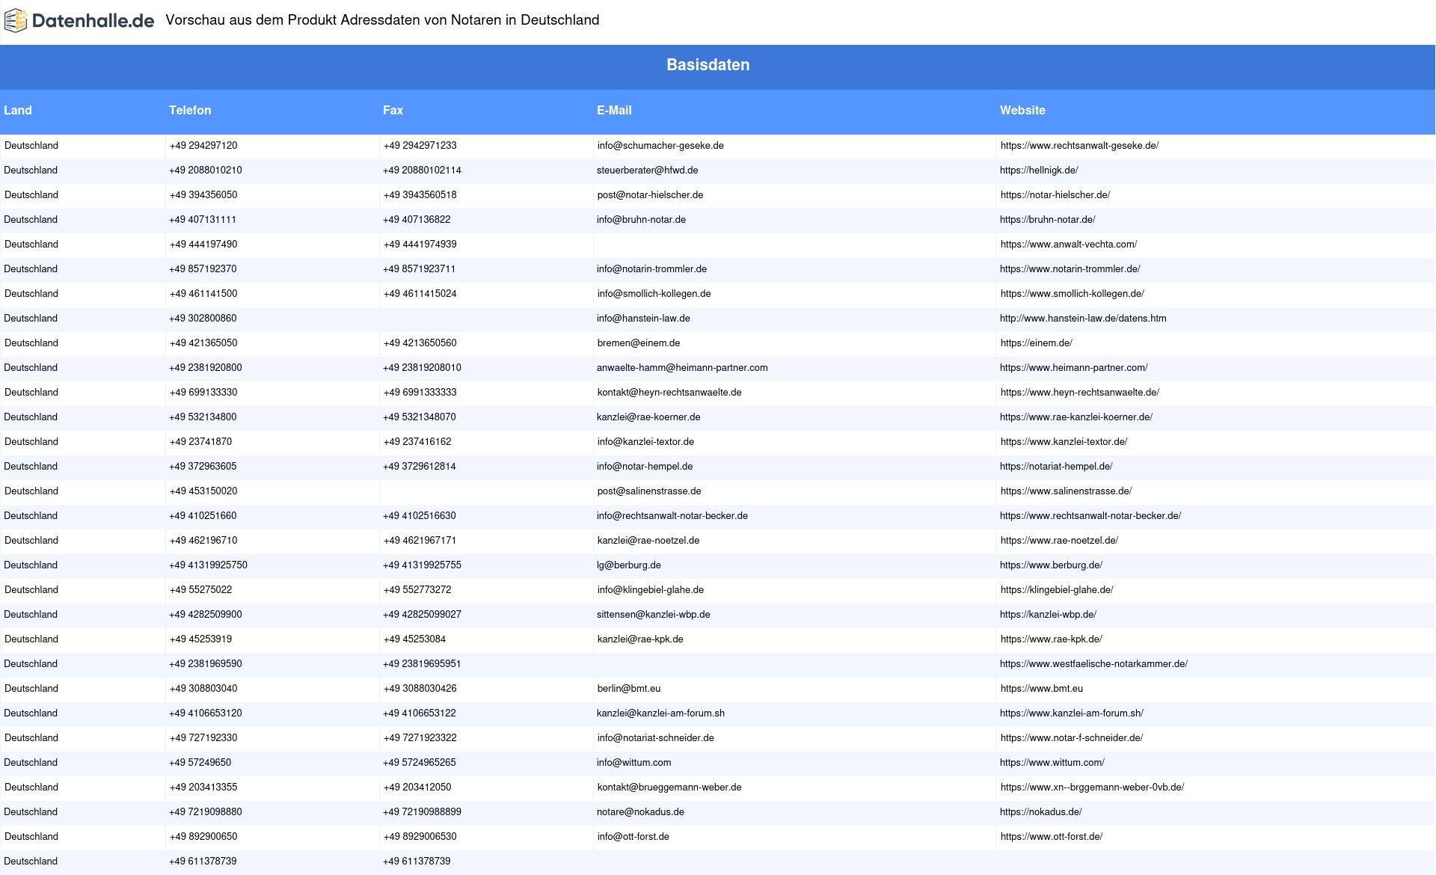Click the Fax column header
Image resolution: width=1436 pixels, height=875 pixels.
coord(393,110)
